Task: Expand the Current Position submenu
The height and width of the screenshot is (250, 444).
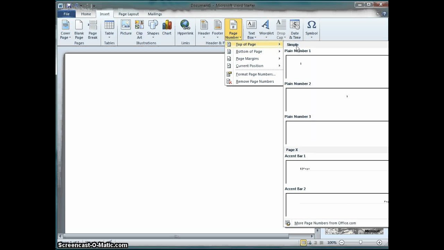Action: [254, 66]
